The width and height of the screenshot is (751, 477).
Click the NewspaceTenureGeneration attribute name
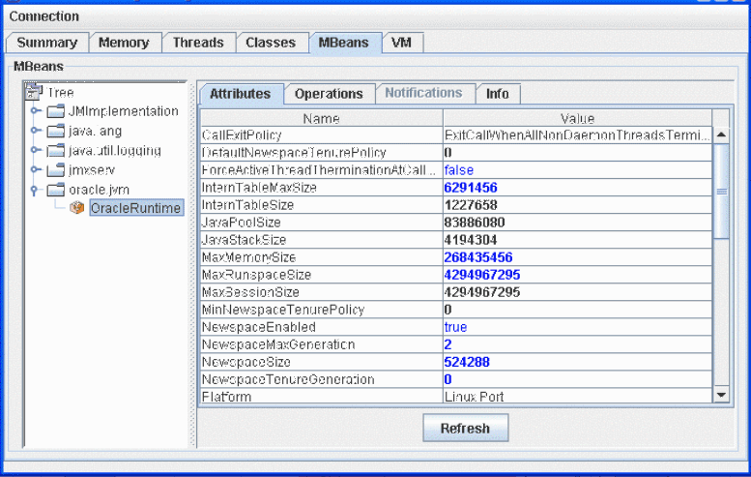[288, 379]
